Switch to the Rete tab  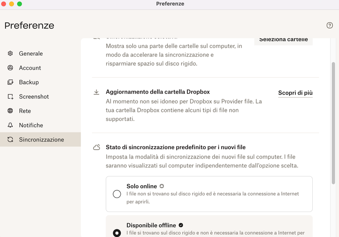click(25, 111)
